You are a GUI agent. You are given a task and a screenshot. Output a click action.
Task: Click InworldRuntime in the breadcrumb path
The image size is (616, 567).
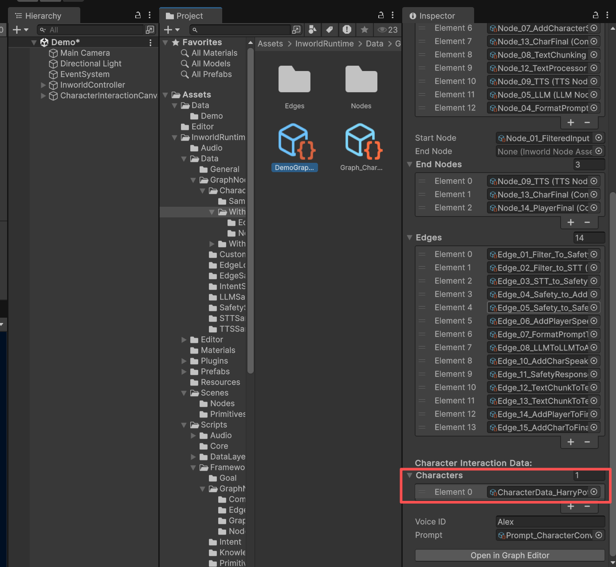click(x=325, y=43)
